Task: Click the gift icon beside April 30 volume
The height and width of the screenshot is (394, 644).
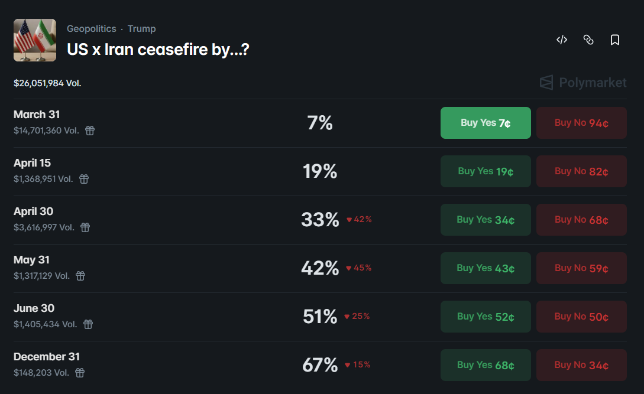Action: [x=85, y=227]
